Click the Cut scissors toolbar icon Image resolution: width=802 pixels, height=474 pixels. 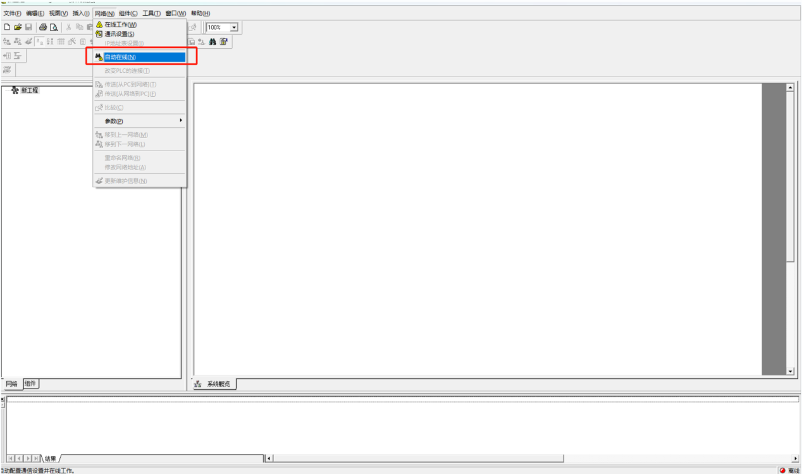(x=68, y=27)
